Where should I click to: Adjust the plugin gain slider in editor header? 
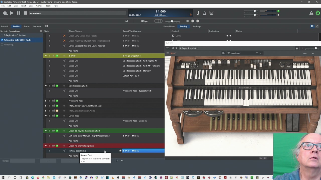pyautogui.click(x=312, y=48)
